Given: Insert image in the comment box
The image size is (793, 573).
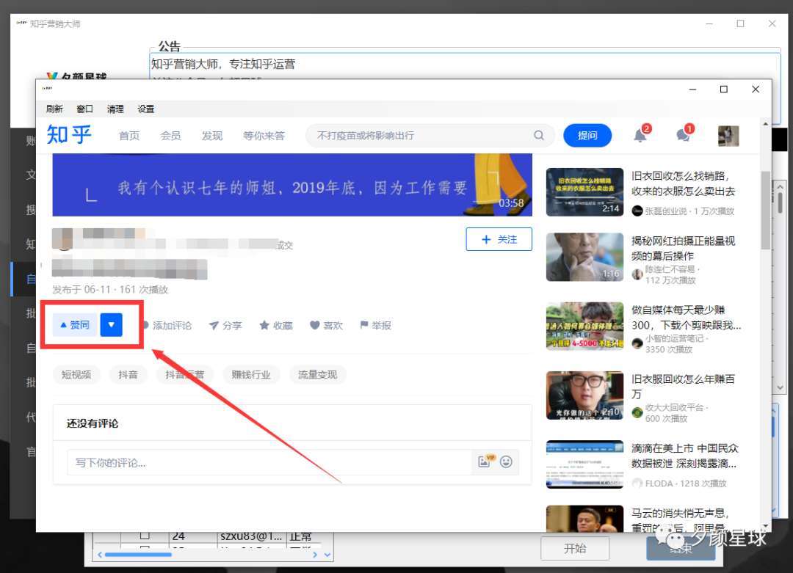Looking at the screenshot, I should tap(484, 461).
